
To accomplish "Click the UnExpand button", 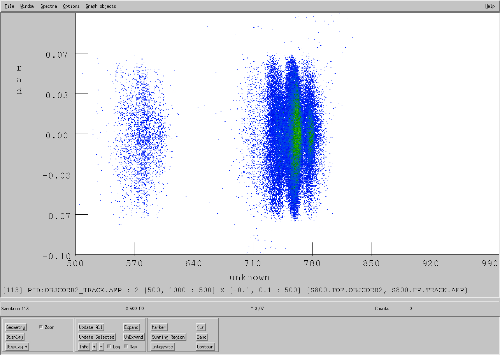I will (x=133, y=337).
